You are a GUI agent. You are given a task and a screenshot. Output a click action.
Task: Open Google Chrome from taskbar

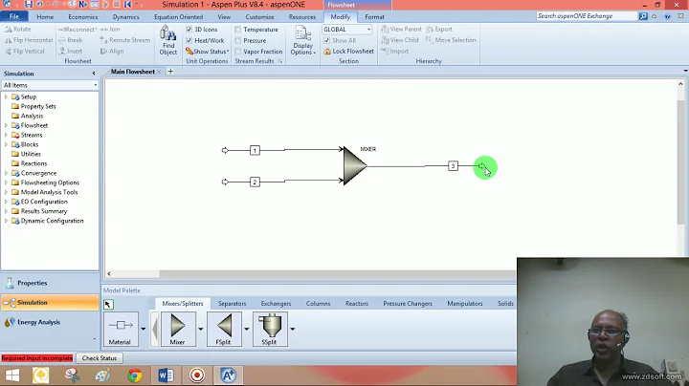pos(135,375)
